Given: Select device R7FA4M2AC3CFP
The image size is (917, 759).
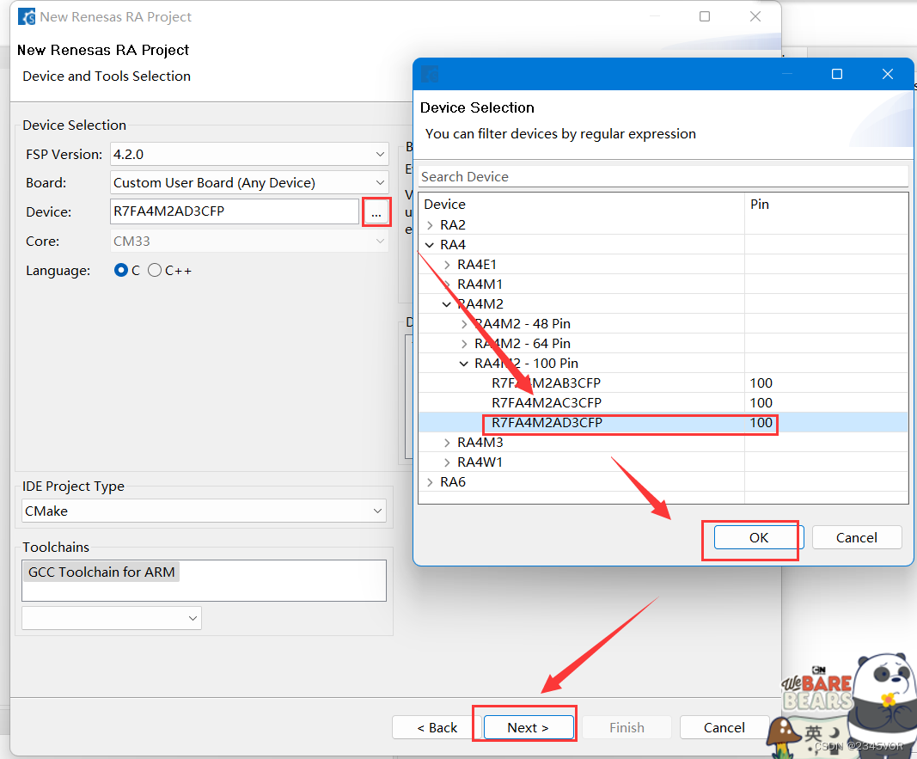Looking at the screenshot, I should point(547,403).
